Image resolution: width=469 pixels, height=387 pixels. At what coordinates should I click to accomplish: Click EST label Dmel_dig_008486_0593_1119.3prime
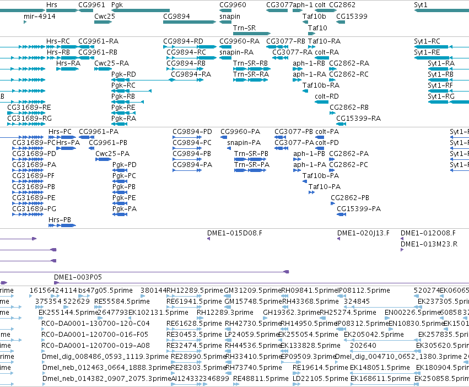coord(105,357)
